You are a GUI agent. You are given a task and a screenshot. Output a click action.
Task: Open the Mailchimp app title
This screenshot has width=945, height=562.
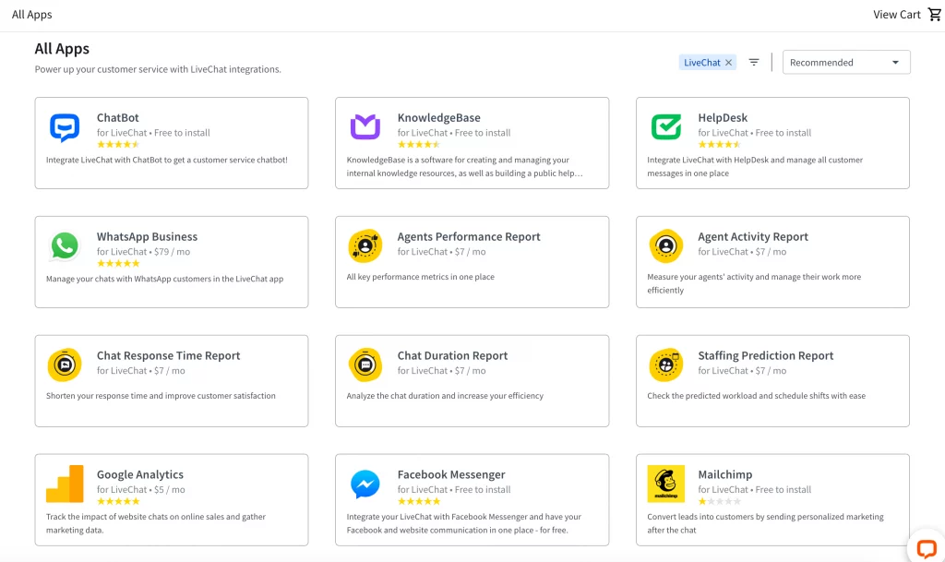tap(725, 474)
